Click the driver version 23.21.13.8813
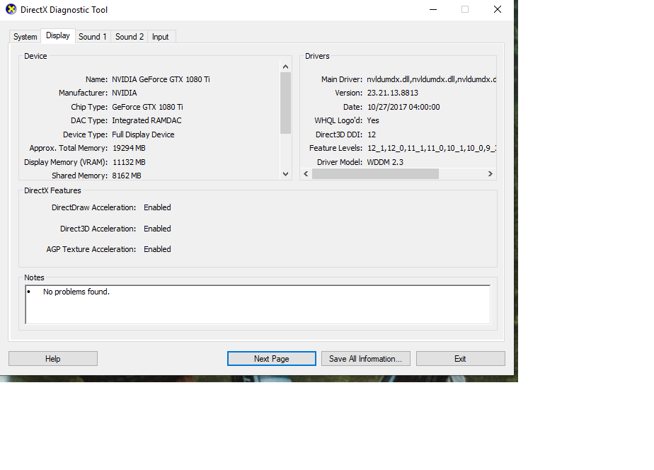 pyautogui.click(x=393, y=93)
